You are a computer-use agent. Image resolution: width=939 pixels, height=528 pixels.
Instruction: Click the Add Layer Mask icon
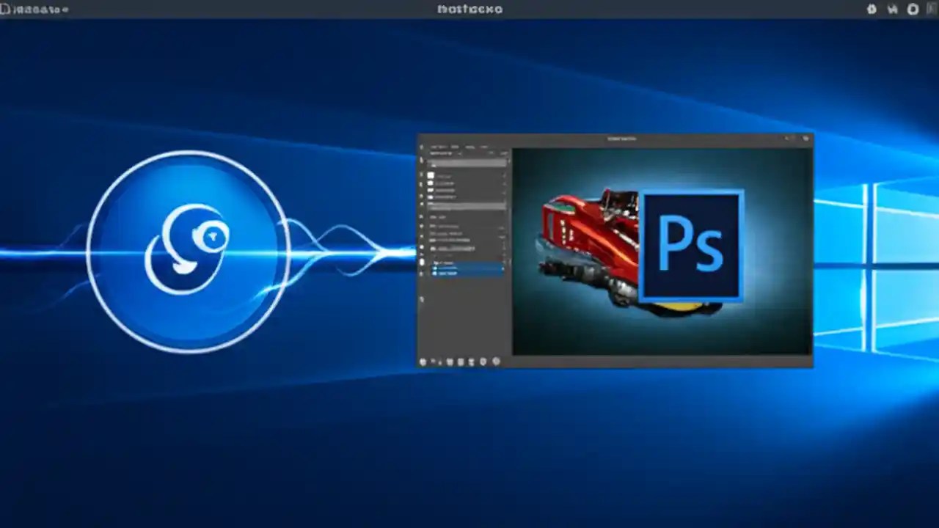pyautogui.click(x=451, y=362)
